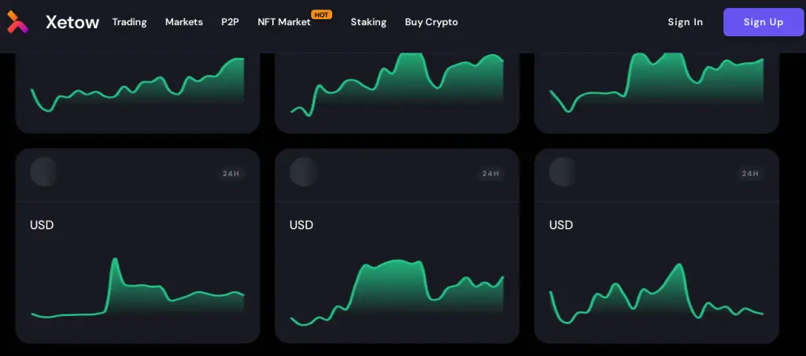Image resolution: width=806 pixels, height=356 pixels.
Task: Click 24H badge in bottom-left card
Action: 231,174
